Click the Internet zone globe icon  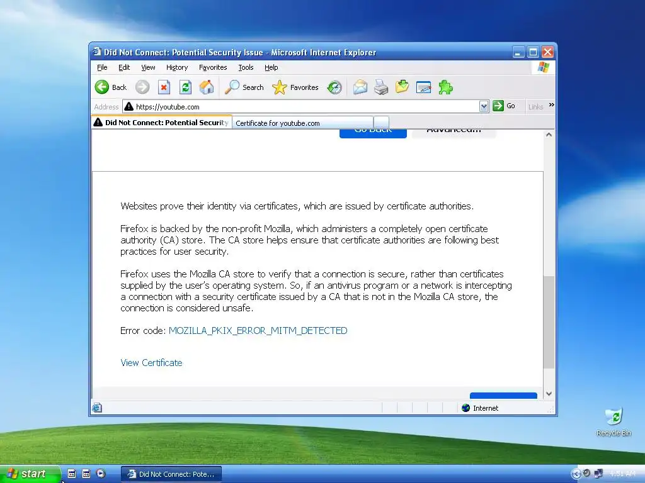click(x=465, y=408)
